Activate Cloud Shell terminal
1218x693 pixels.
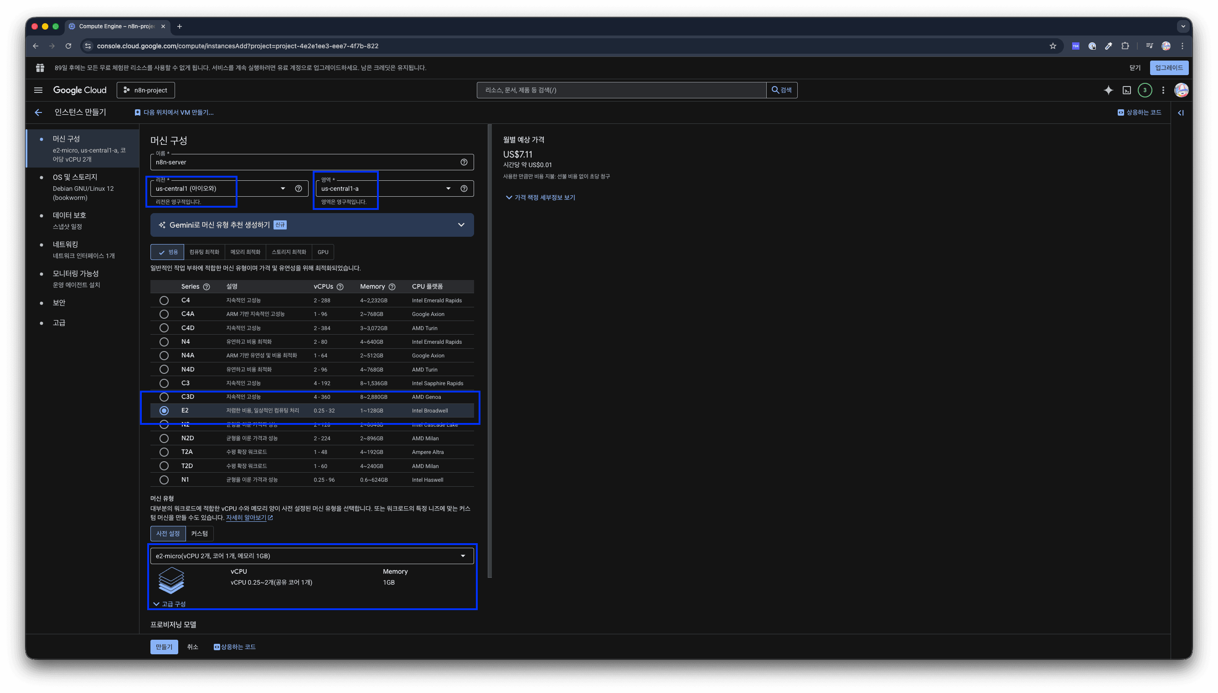pos(1126,90)
